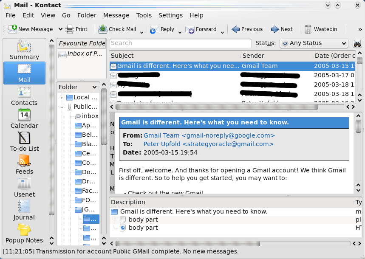Select the Gmail is different message row
This screenshot has height=259, width=365.
[x=232, y=66]
